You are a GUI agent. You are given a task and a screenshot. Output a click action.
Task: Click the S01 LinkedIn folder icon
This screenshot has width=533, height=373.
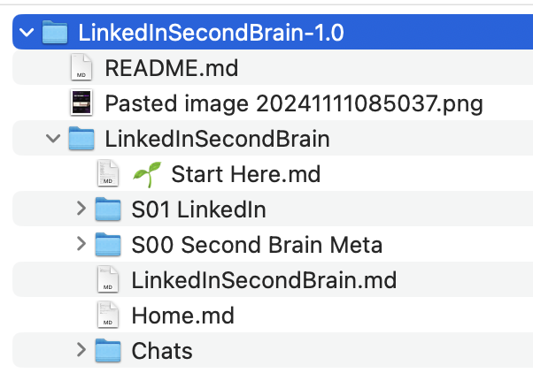[108, 209]
